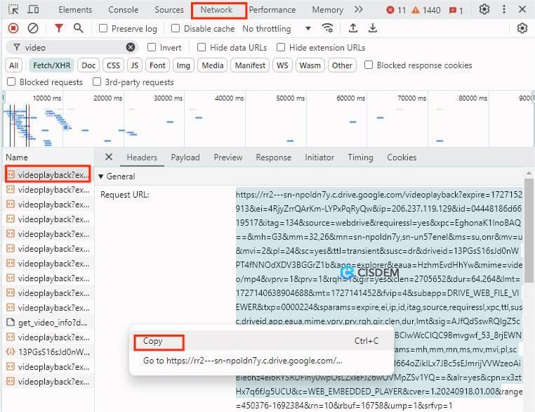Show the 11 errors indicator
The width and height of the screenshot is (535, 412).
click(x=396, y=11)
